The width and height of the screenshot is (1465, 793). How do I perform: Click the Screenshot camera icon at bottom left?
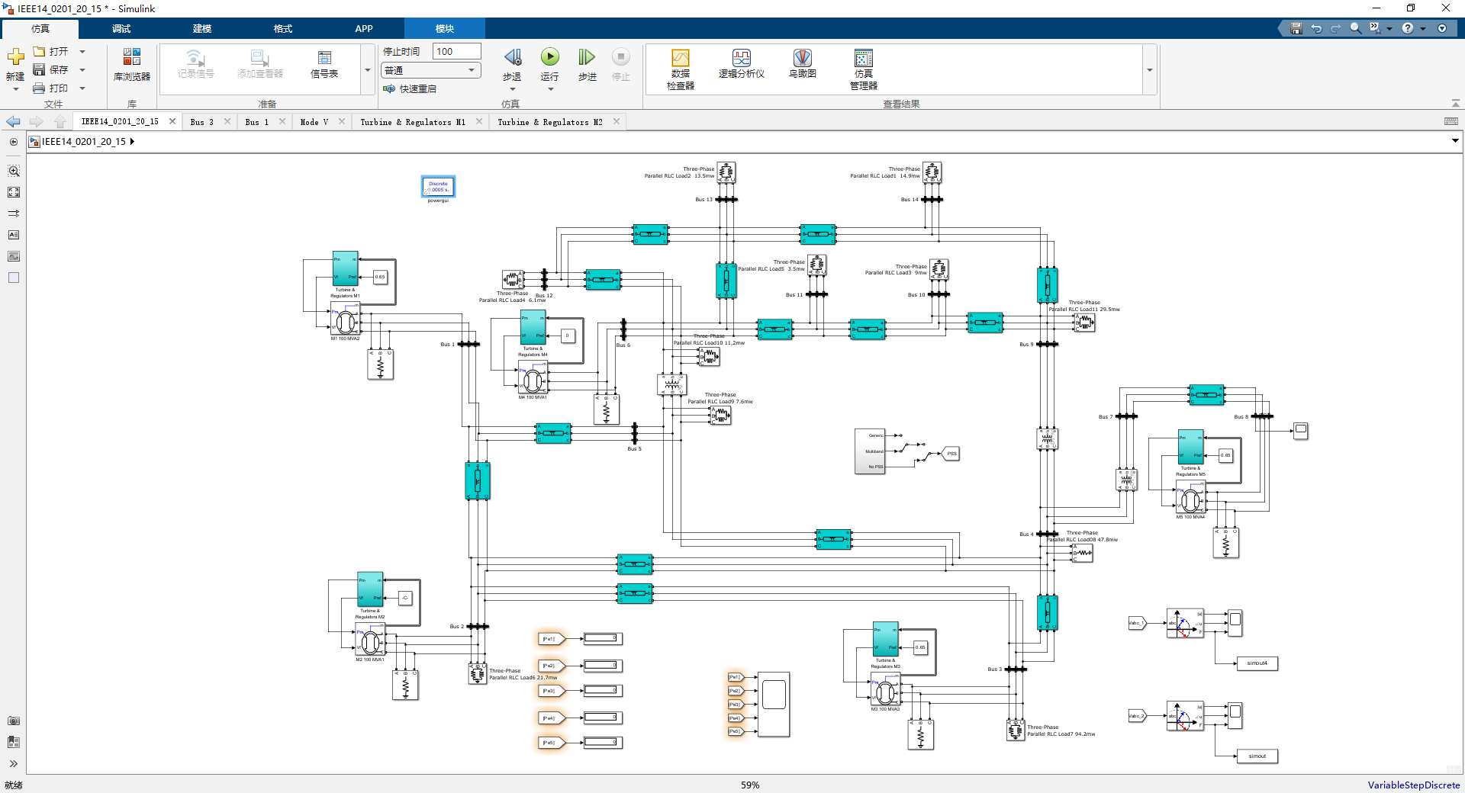[14, 721]
